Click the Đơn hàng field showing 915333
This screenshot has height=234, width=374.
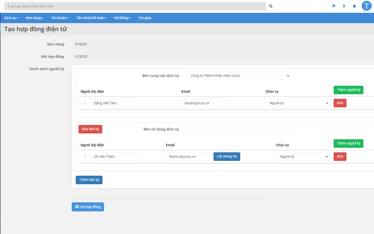tap(223, 44)
